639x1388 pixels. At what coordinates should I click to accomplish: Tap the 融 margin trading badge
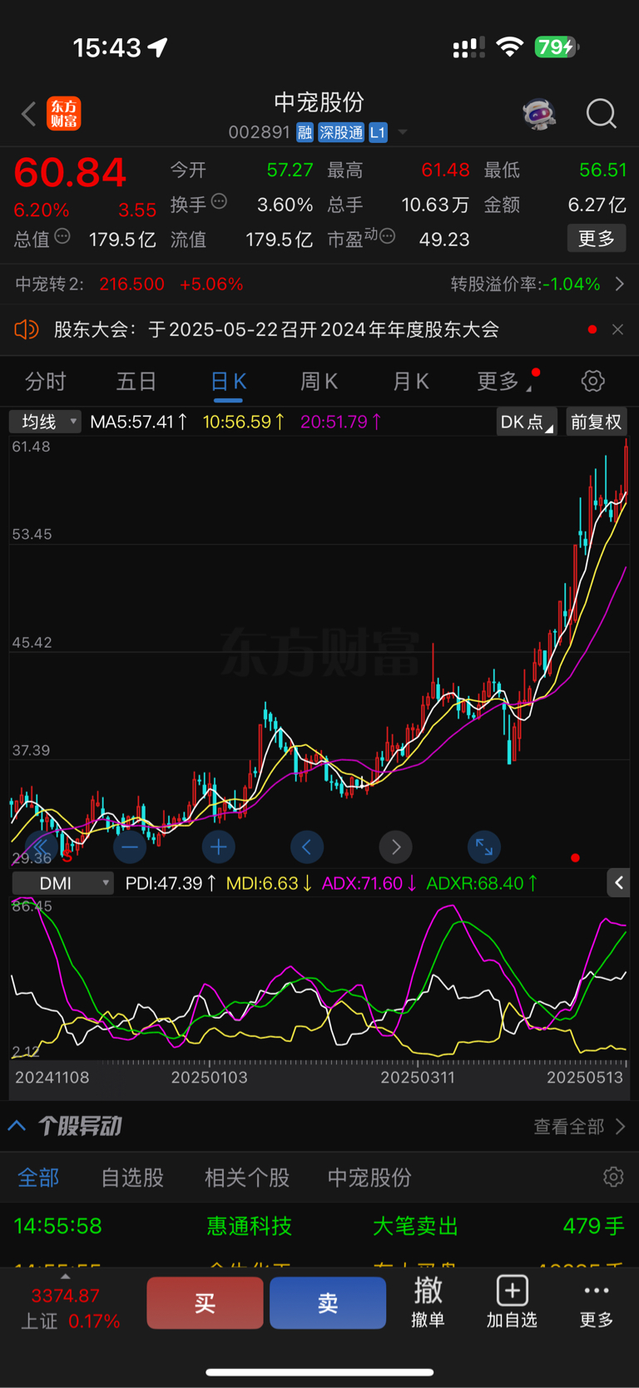(305, 132)
